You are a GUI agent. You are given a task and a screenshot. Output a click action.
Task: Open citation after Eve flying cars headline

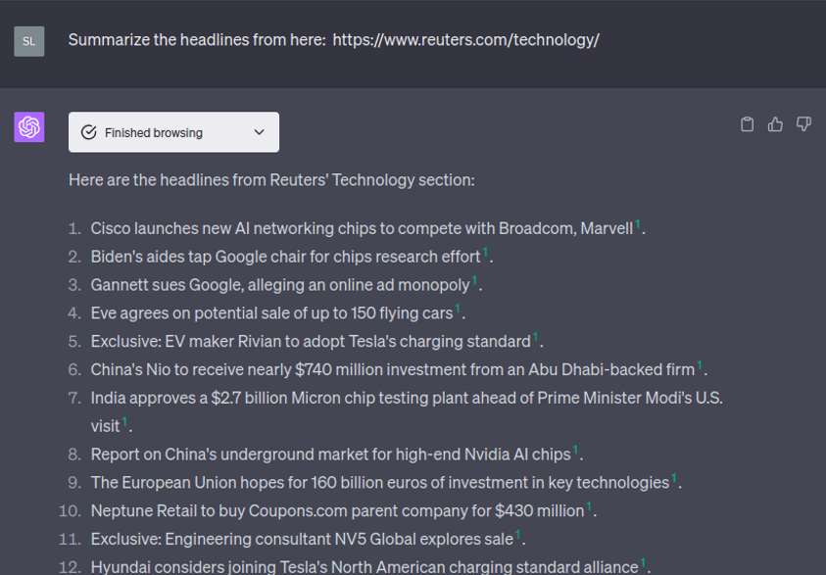(458, 310)
